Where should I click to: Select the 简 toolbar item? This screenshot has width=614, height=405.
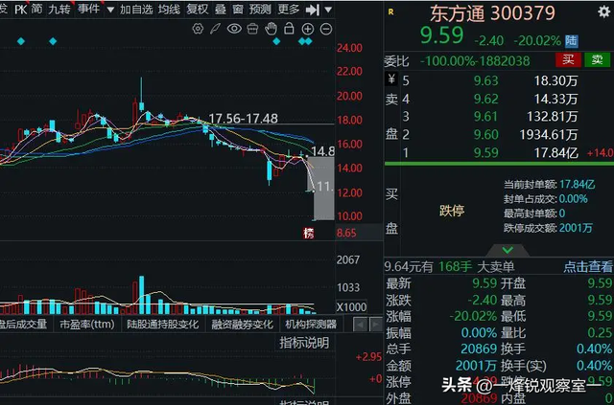tap(36, 9)
